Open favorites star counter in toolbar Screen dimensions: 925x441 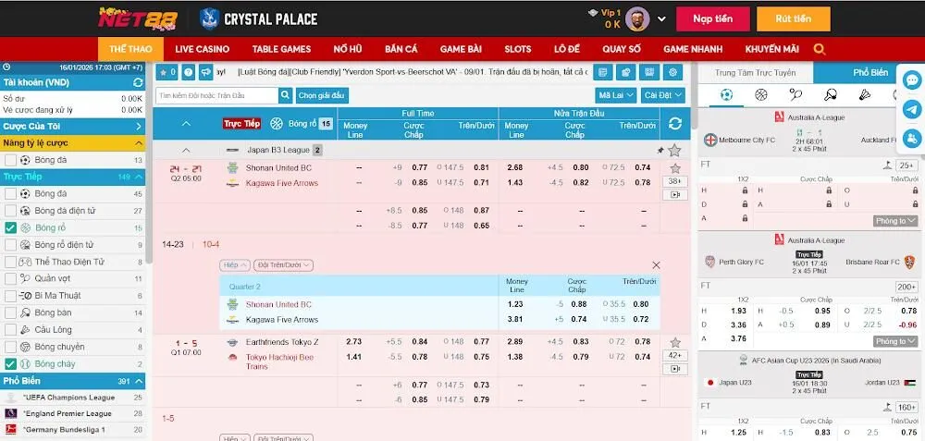pos(166,72)
